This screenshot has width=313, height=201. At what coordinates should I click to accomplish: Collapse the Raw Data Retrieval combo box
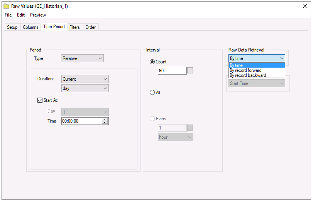(257, 58)
